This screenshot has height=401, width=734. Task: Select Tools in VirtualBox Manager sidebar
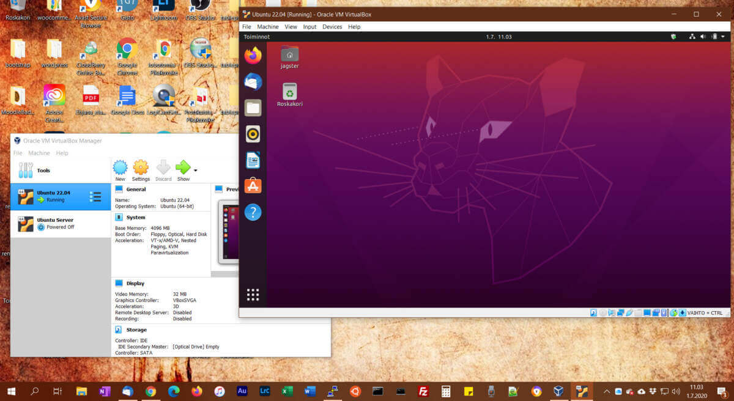[x=61, y=171]
